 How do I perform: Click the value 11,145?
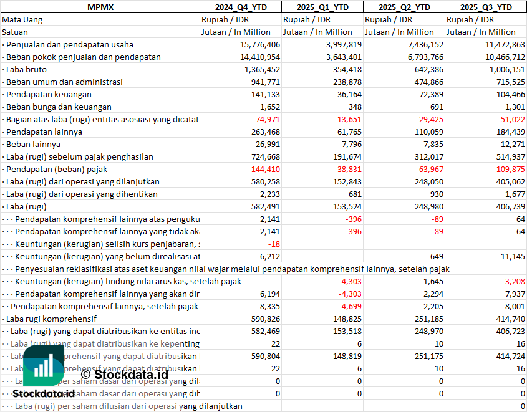(x=513, y=256)
